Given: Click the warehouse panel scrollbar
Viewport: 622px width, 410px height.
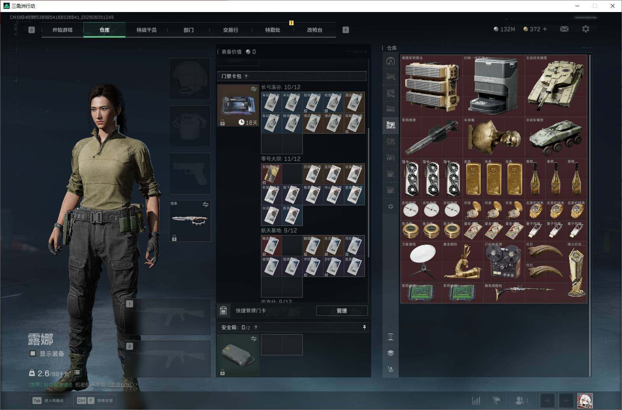Looking at the screenshot, I should pos(590,215).
